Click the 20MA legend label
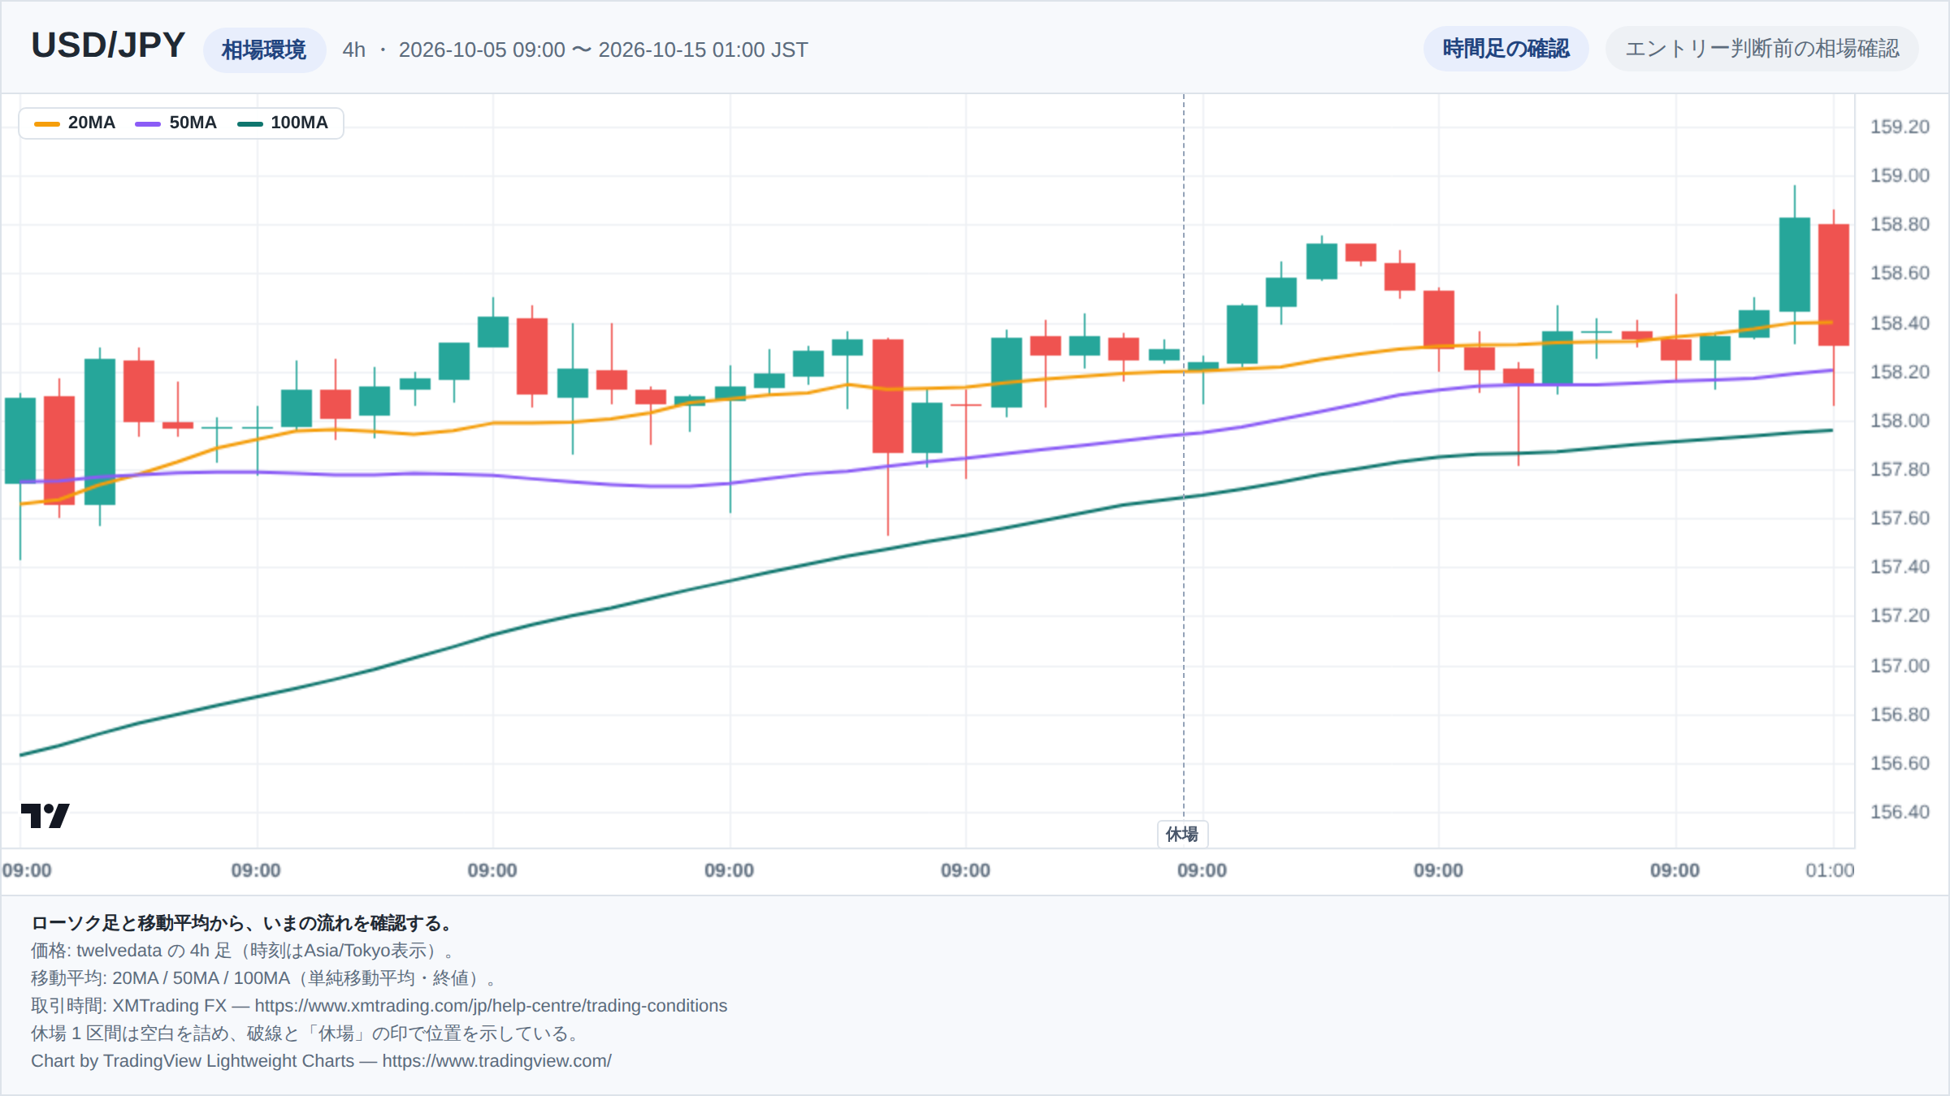This screenshot has height=1096, width=1950. (x=92, y=123)
